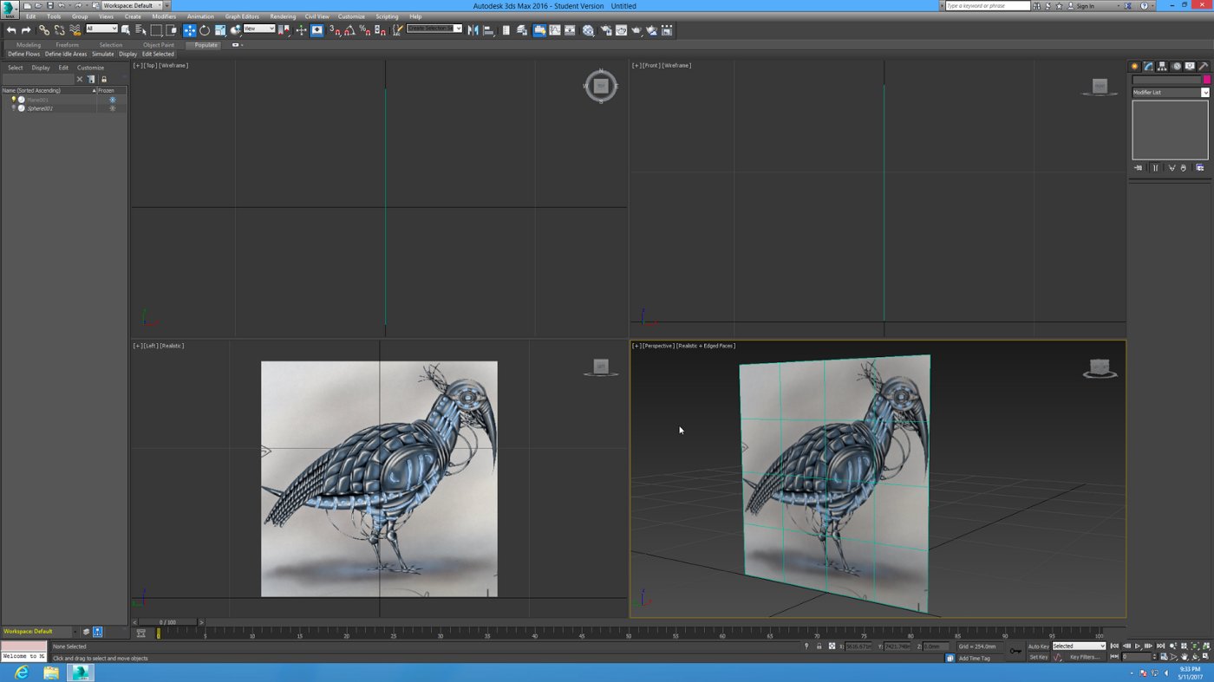The image size is (1214, 682).
Task: Click the Define Idle Areas button
Action: pyautogui.click(x=66, y=54)
